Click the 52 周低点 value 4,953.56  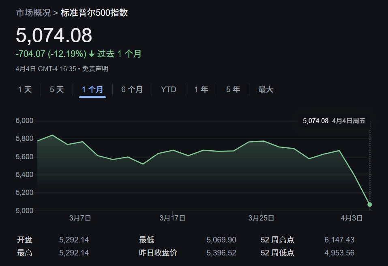tap(339, 253)
